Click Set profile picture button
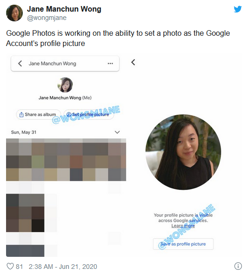Viewport: 247px width, 274px height. click(x=89, y=115)
